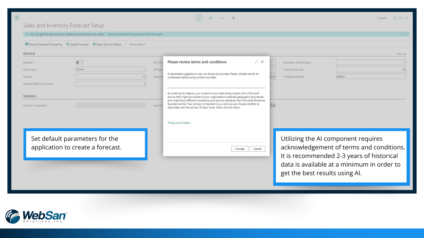Toggle the Enabled switch
The image size is (424, 238).
coord(79,62)
